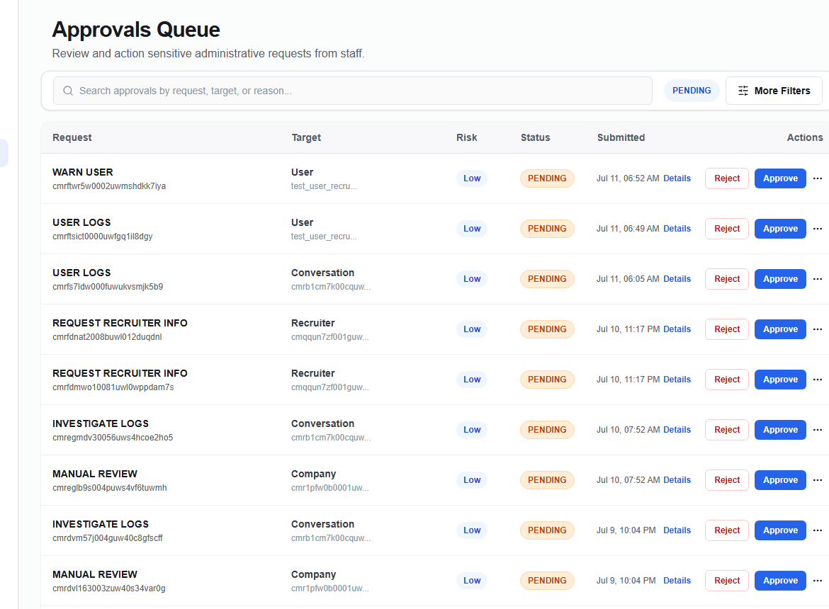Approve REQUEST RECRUITER INFO cmrfdmwo request
Viewport: 829px width, 609px height.
[780, 380]
